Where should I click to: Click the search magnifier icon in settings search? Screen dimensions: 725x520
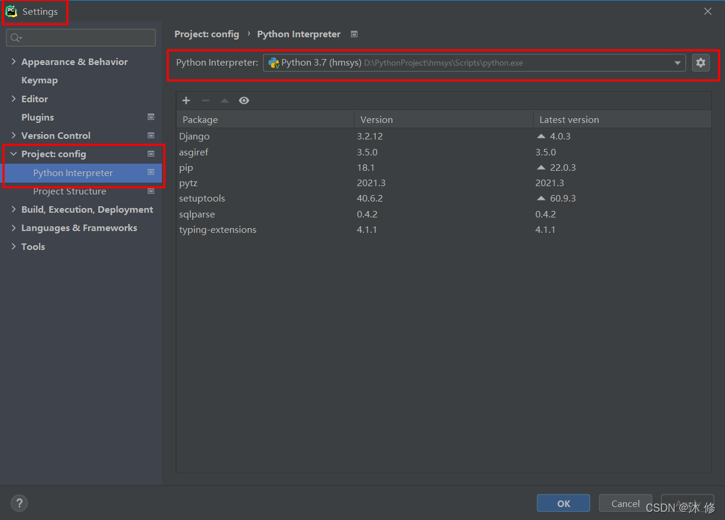click(x=16, y=38)
